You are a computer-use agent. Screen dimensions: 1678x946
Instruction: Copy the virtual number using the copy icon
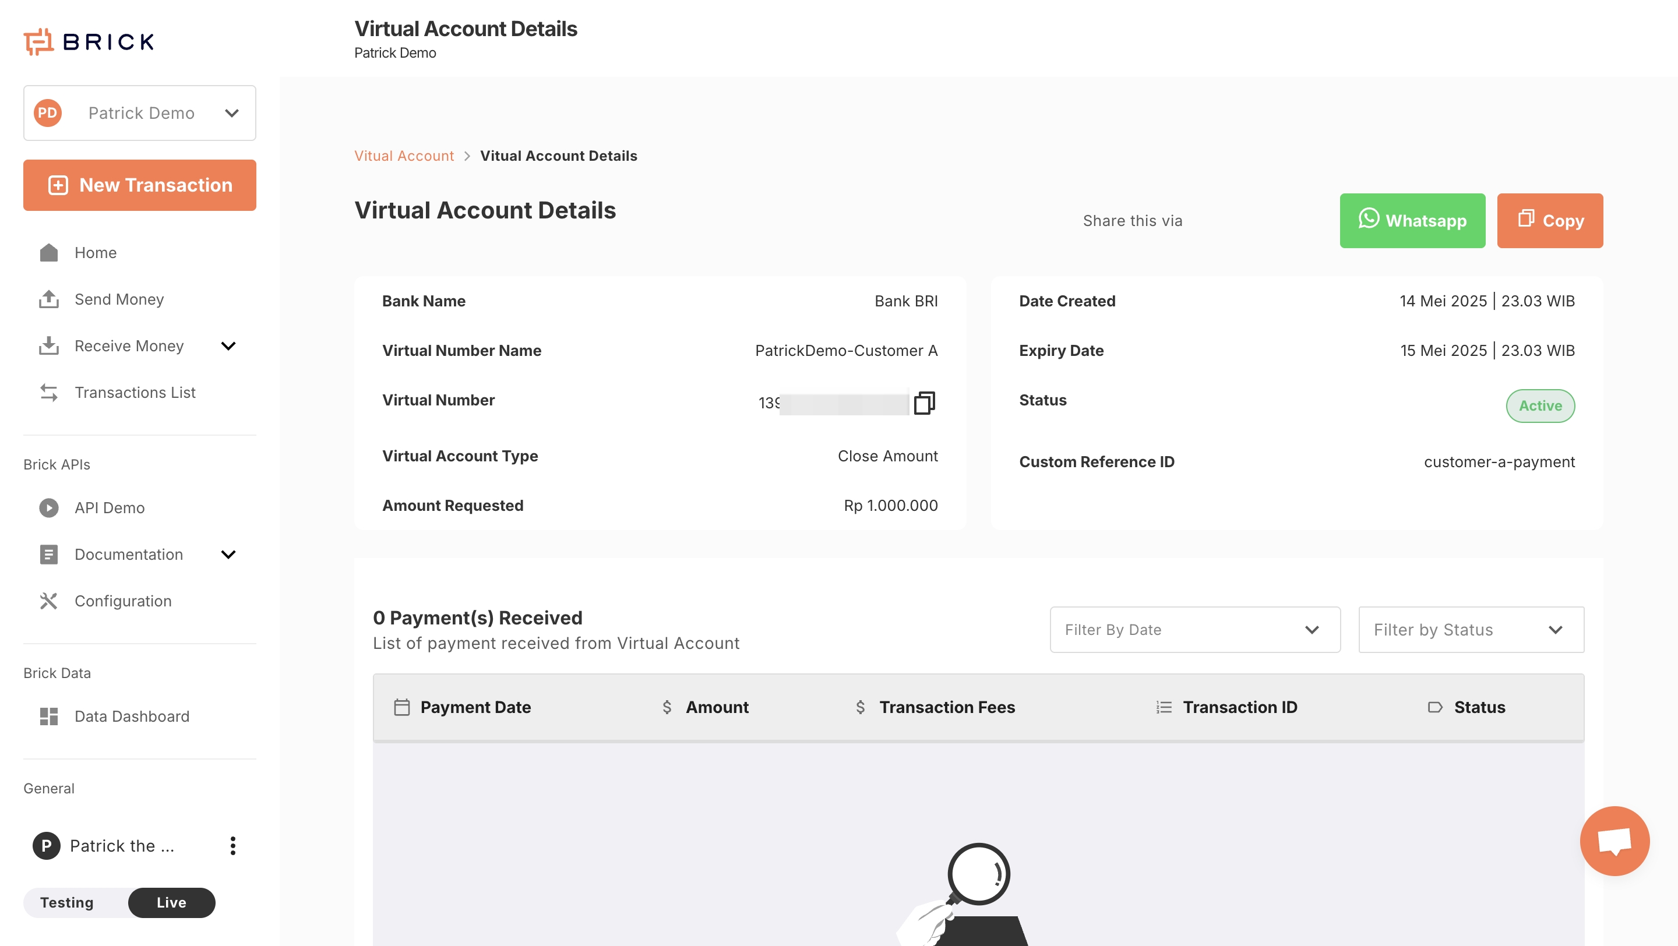click(x=924, y=403)
